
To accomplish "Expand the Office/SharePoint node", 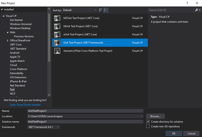I will [8, 41].
